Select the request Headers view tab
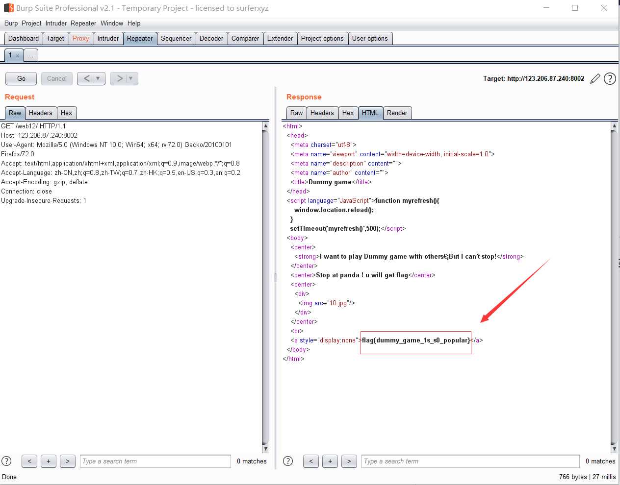620x485 pixels. (40, 113)
